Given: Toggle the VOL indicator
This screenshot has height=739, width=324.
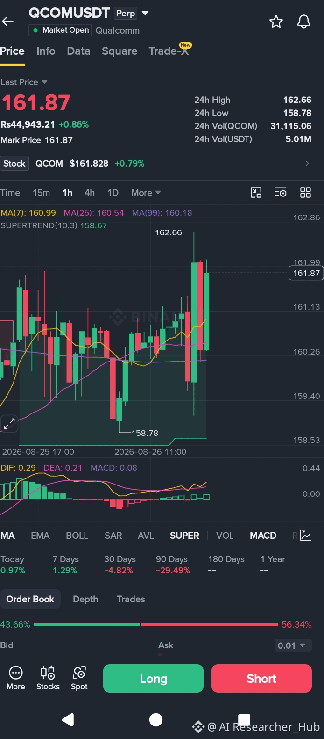Looking at the screenshot, I should point(225,536).
